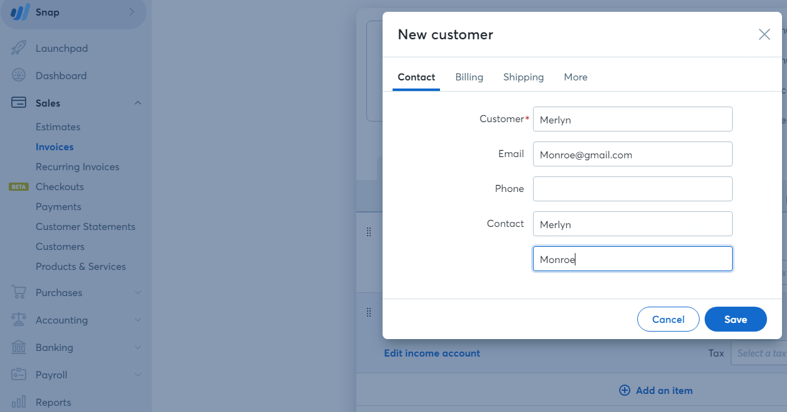
Task: Open the Edit income account link
Action: point(432,353)
